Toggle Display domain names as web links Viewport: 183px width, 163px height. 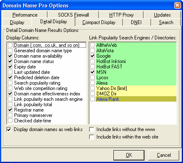[9, 129]
